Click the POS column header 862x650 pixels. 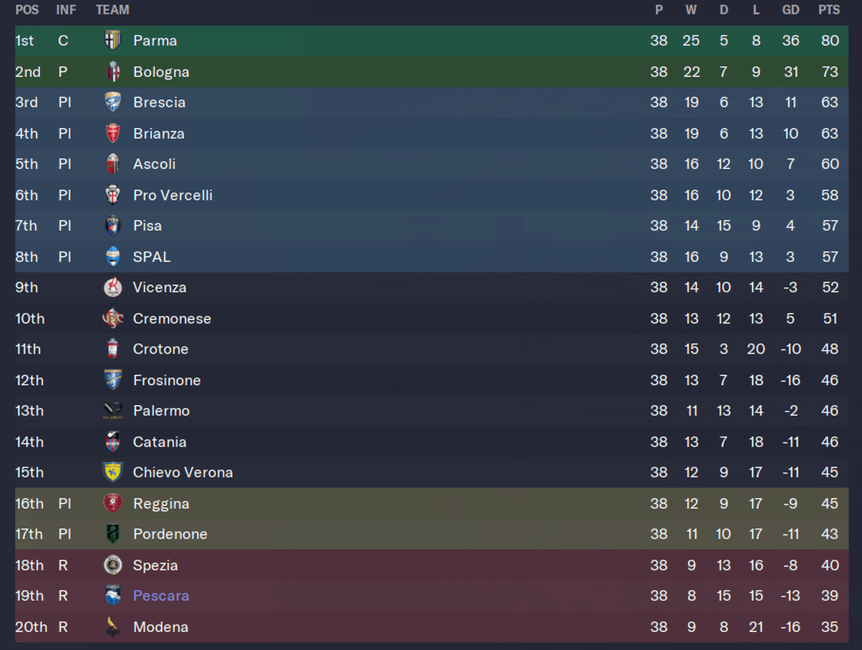click(27, 10)
